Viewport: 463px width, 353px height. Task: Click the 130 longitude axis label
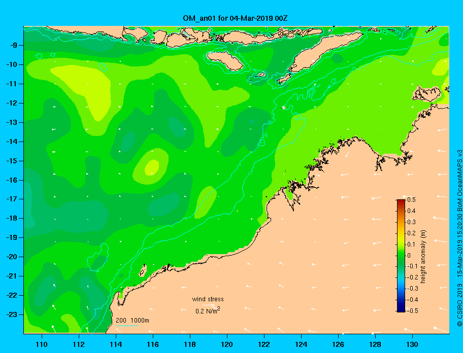412,344
